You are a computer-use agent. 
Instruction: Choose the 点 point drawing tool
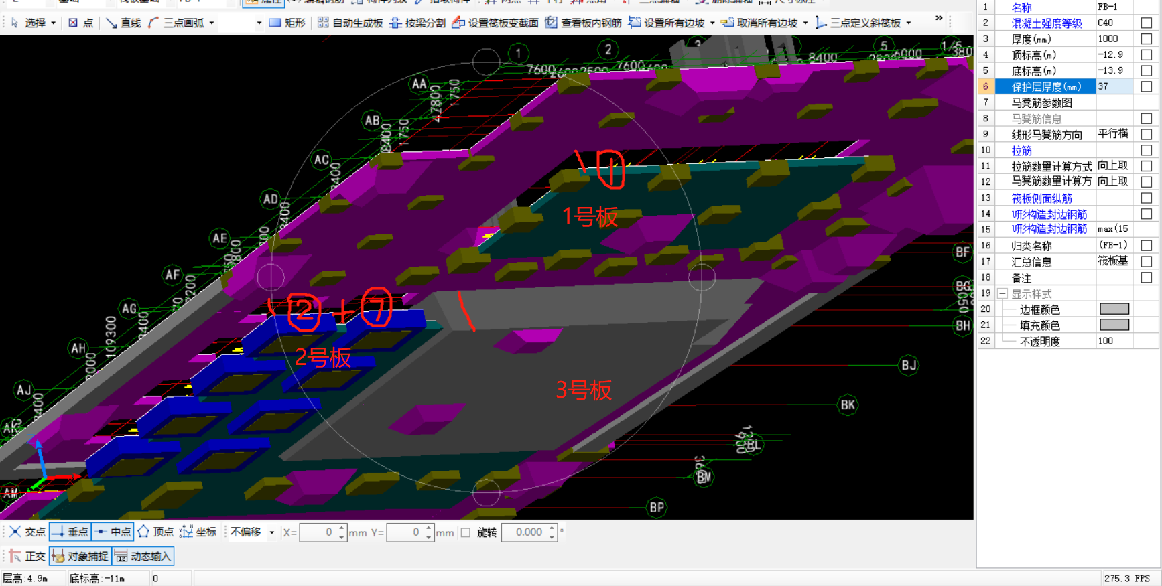(81, 23)
